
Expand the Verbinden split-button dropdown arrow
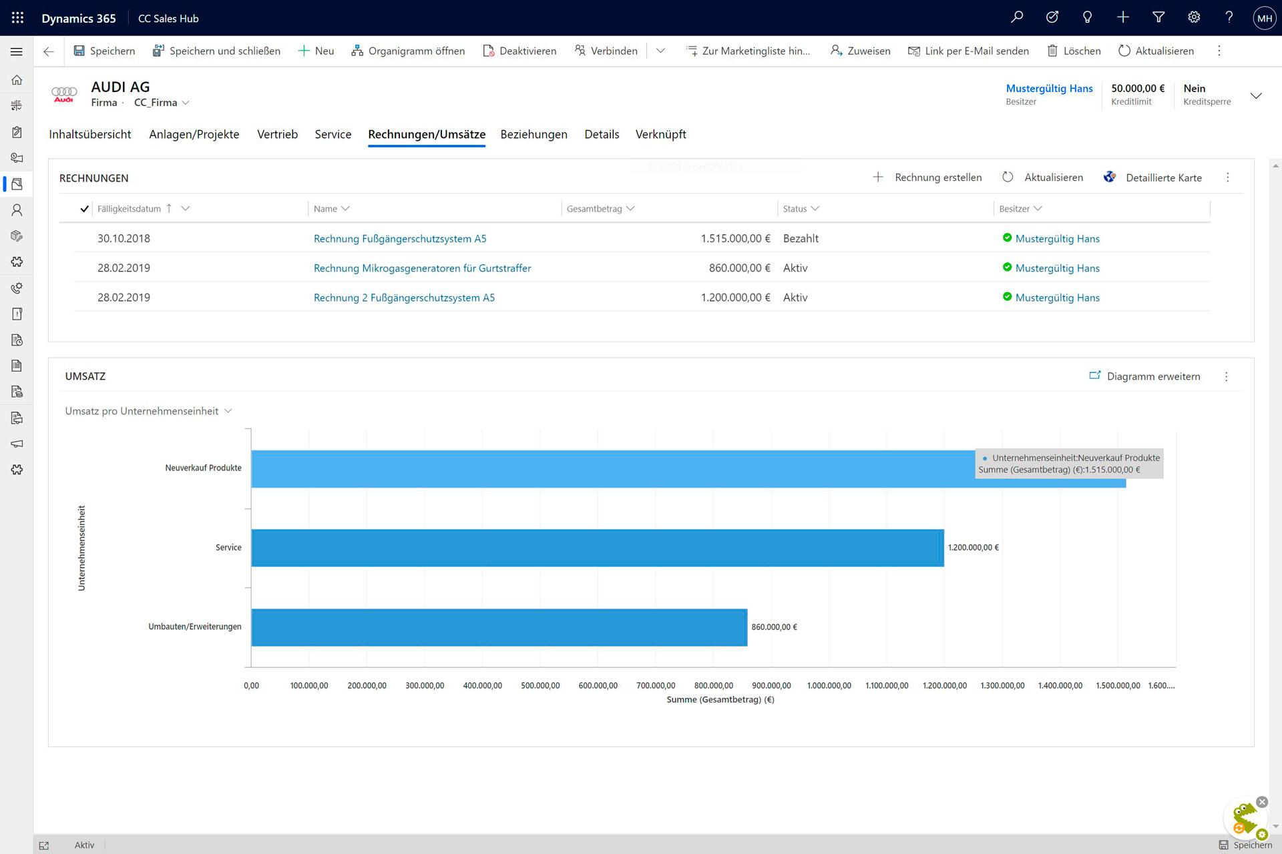pos(660,51)
